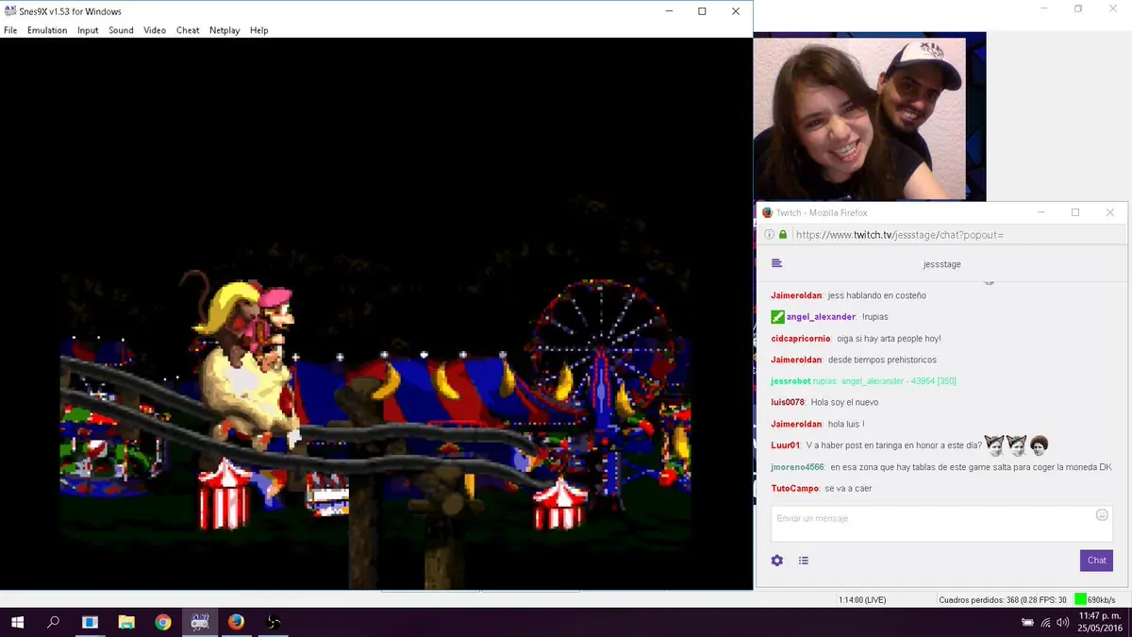The image size is (1132, 637).
Task: Click the TutoCampo username
Action: pyautogui.click(x=794, y=488)
